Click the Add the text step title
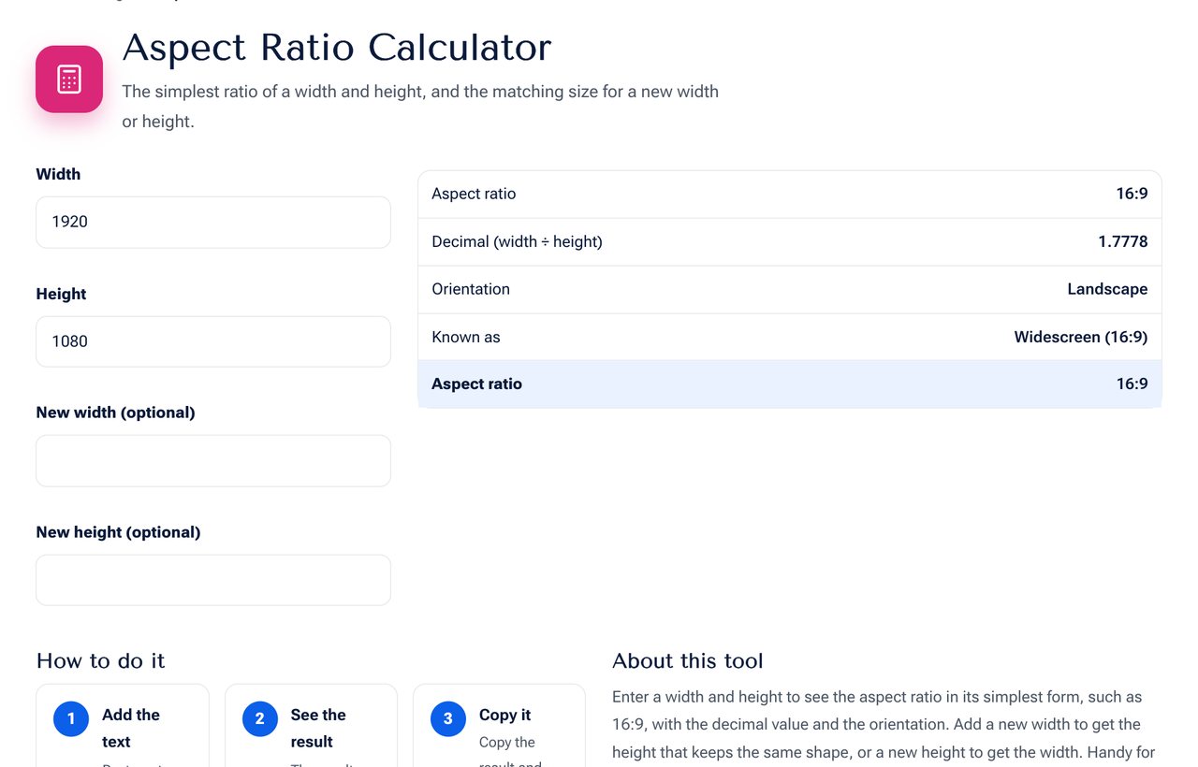This screenshot has width=1198, height=767. pyautogui.click(x=131, y=728)
